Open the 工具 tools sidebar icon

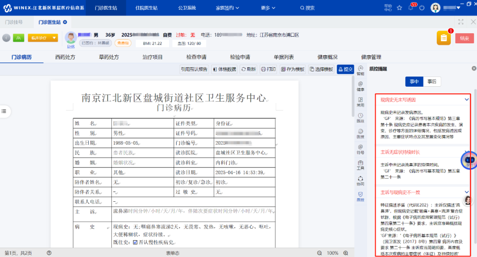click(x=360, y=165)
